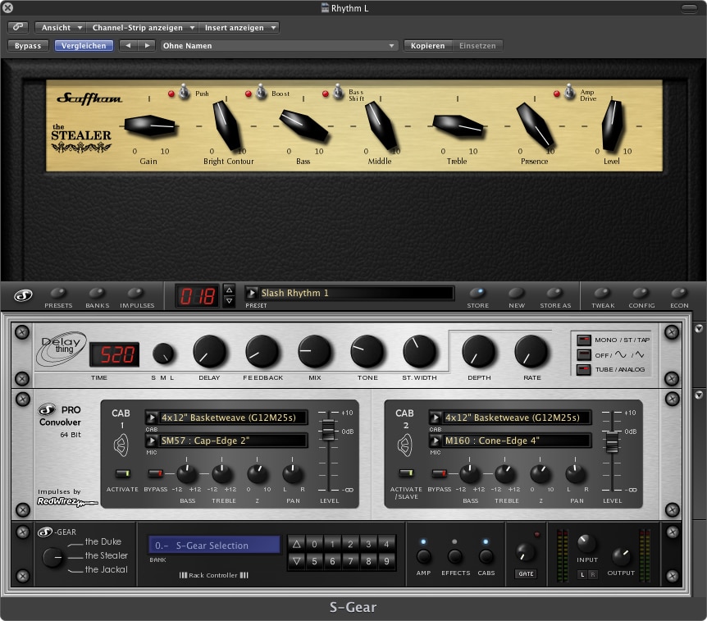Toggle the delay modulation waveform switch
707x621 pixels.
[584, 355]
